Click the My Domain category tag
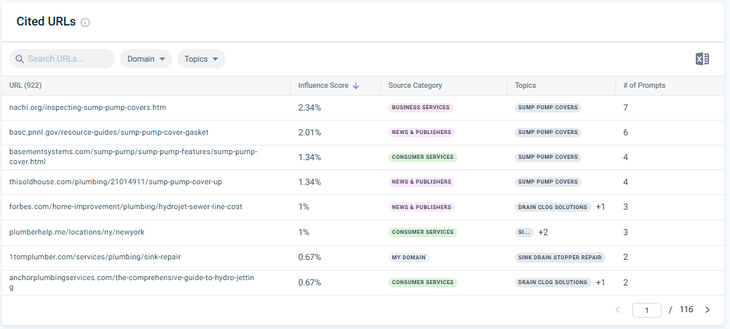Image resolution: width=730 pixels, height=329 pixels. (409, 257)
